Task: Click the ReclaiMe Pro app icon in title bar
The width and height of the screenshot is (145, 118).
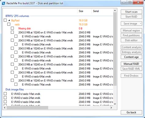Action: coord(4,3)
